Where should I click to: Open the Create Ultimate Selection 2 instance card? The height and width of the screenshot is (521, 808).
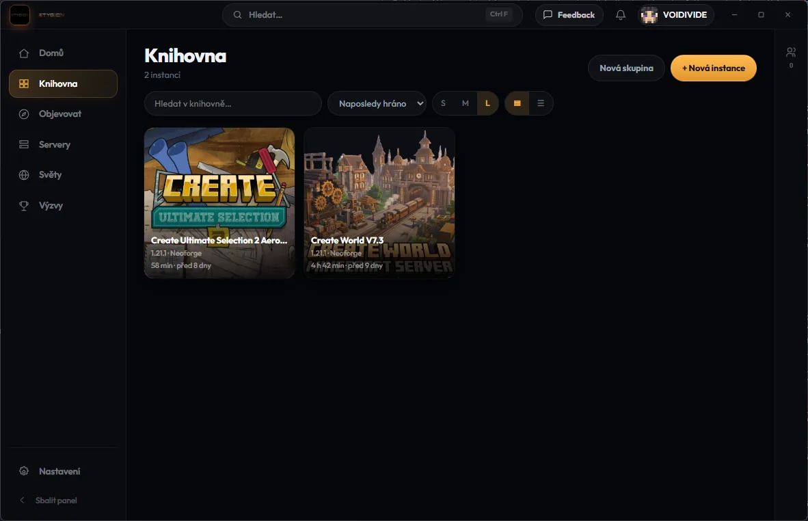[x=219, y=203]
